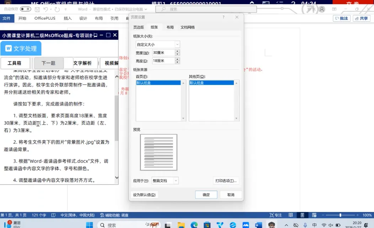Screen dimensions: 374x228
Task: Click the Word icon on the taskbar
Action: [x=258, y=225]
